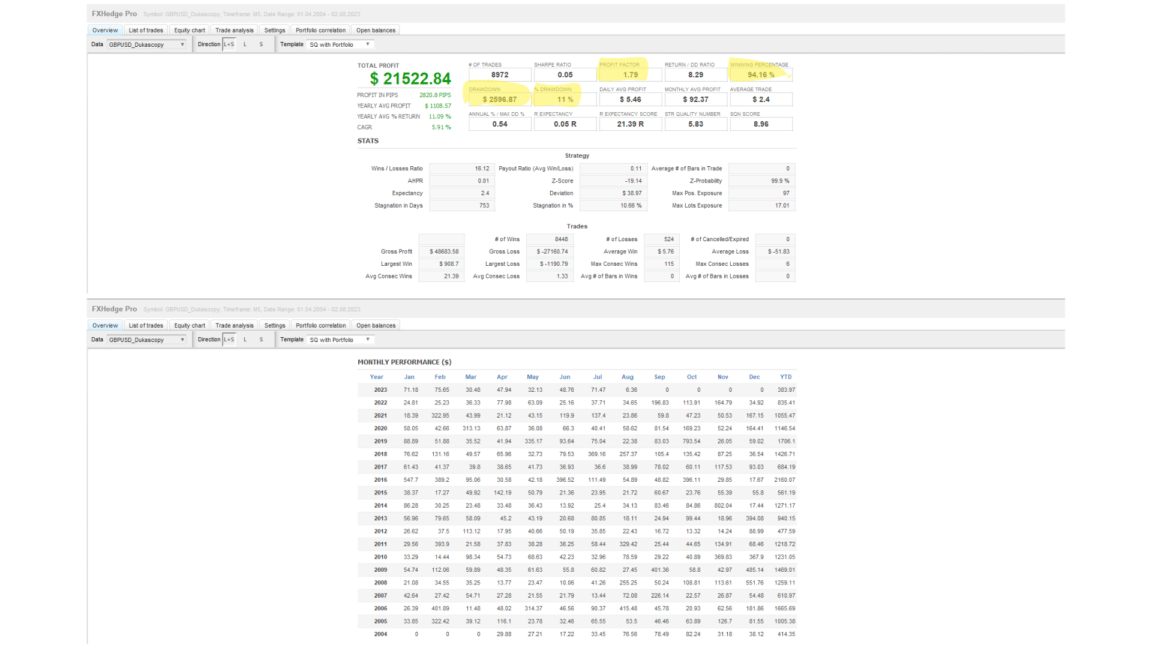Select S (short only) direction in lower report
The height and width of the screenshot is (648, 1152).
(x=261, y=340)
